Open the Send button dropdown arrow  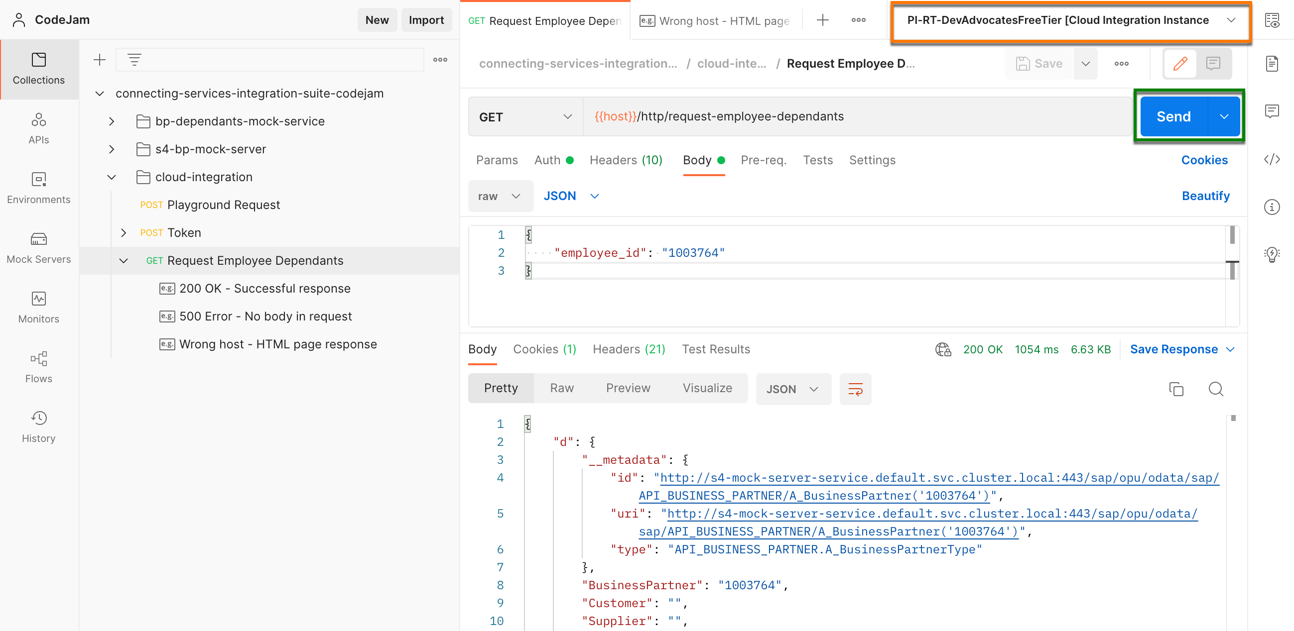coord(1224,116)
